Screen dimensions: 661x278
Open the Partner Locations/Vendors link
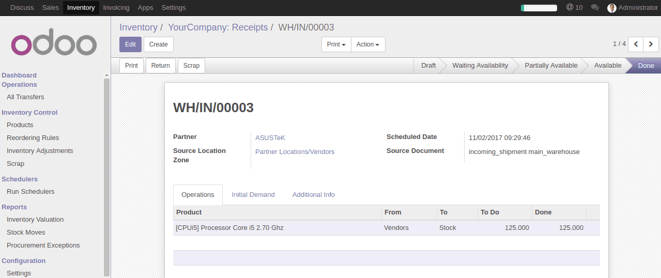coord(295,152)
